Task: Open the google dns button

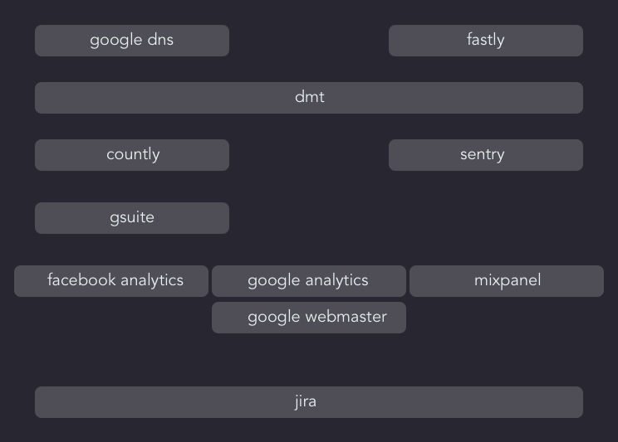Action: click(x=132, y=41)
